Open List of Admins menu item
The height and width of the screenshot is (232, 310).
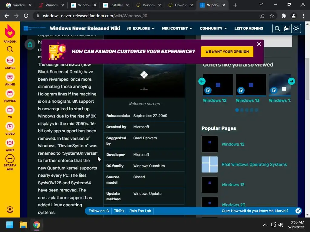click(x=249, y=28)
